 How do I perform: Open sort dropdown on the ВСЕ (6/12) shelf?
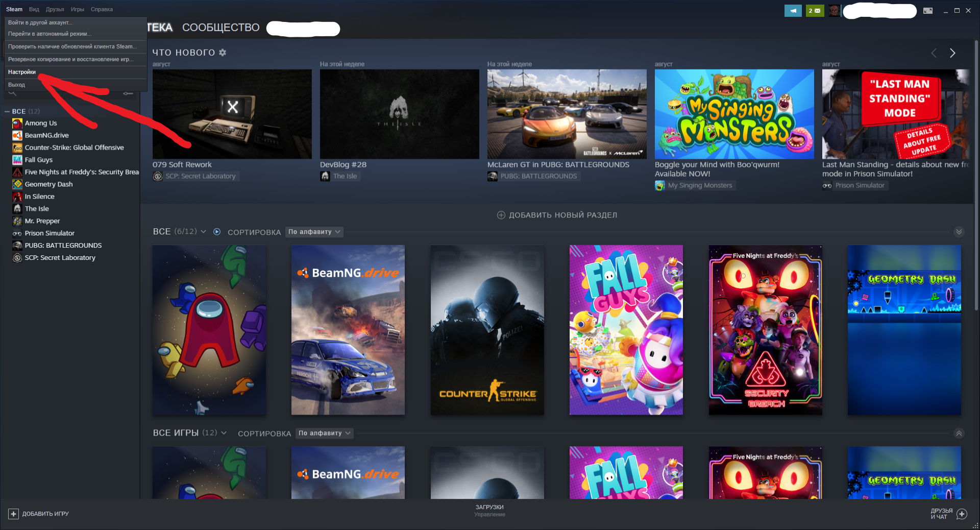[x=314, y=232]
